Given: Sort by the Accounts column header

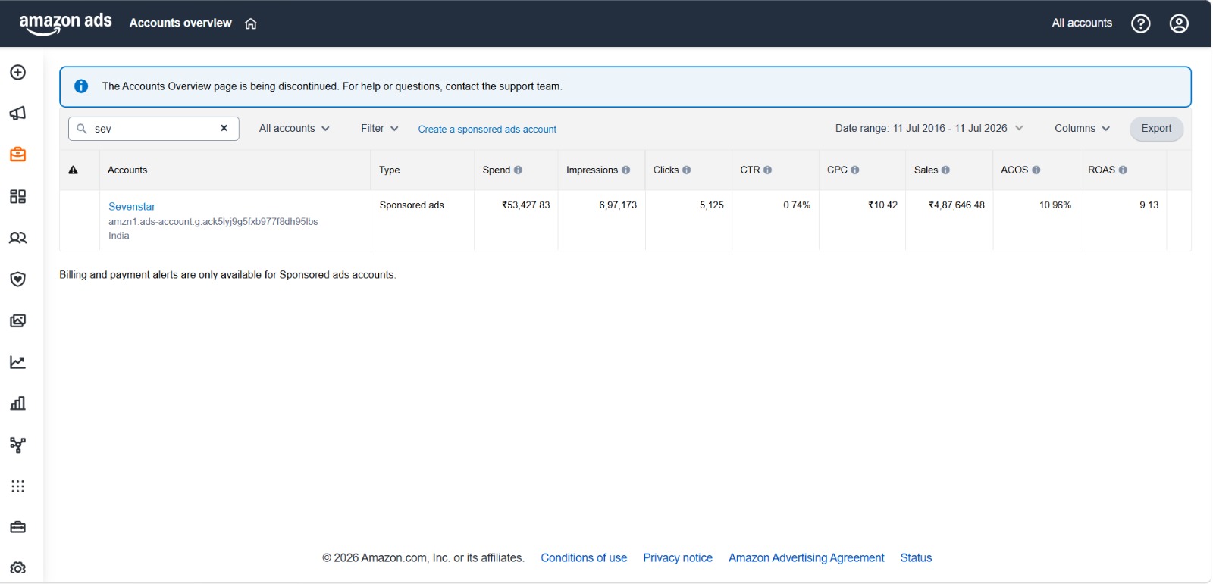Looking at the screenshot, I should (127, 170).
